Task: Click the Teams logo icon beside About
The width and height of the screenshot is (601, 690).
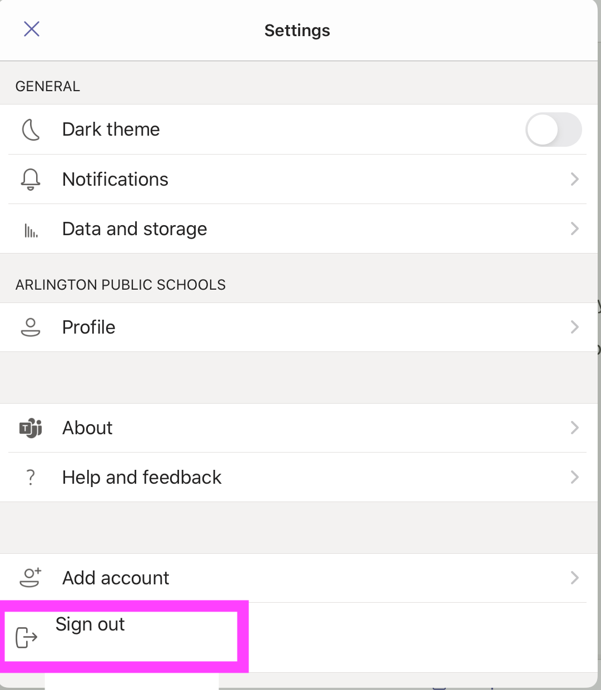Action: (31, 428)
